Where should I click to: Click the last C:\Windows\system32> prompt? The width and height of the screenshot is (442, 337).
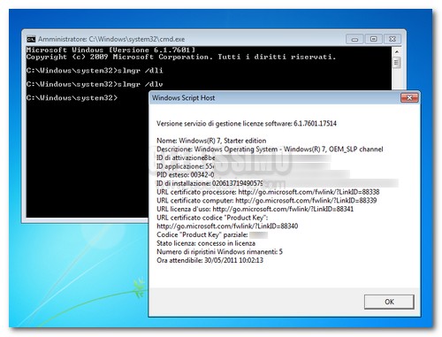pos(72,97)
